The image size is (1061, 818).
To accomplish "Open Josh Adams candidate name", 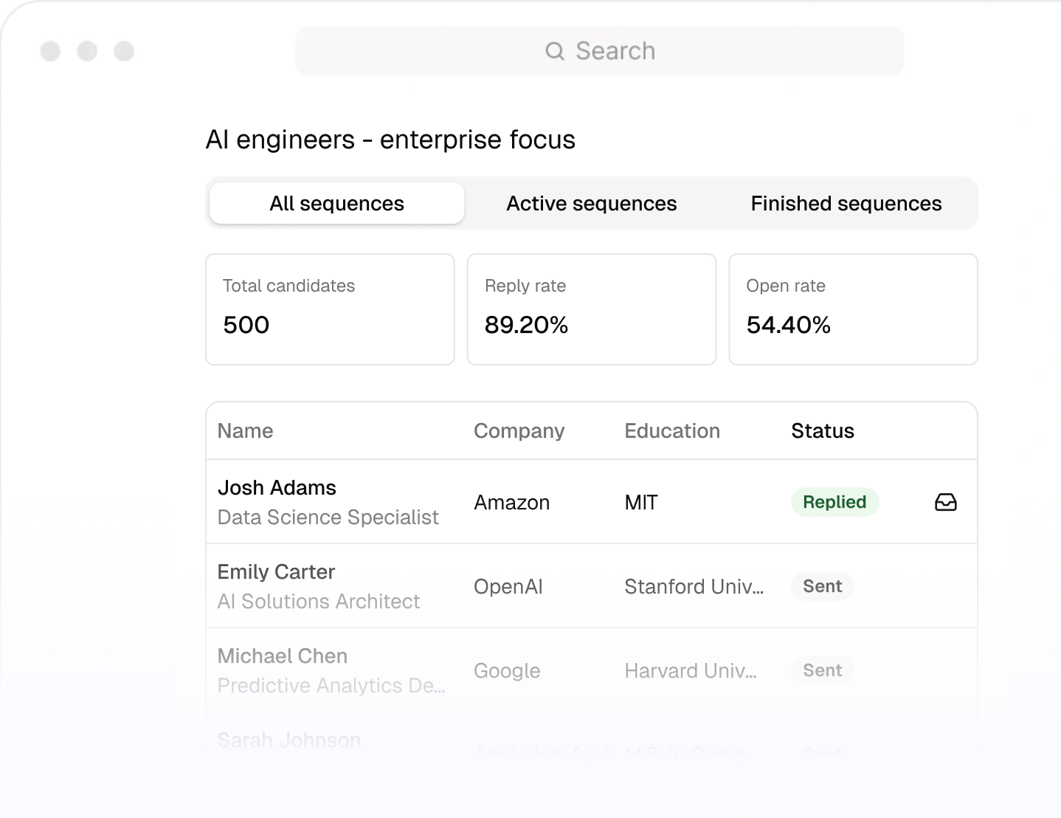I will pyautogui.click(x=277, y=488).
